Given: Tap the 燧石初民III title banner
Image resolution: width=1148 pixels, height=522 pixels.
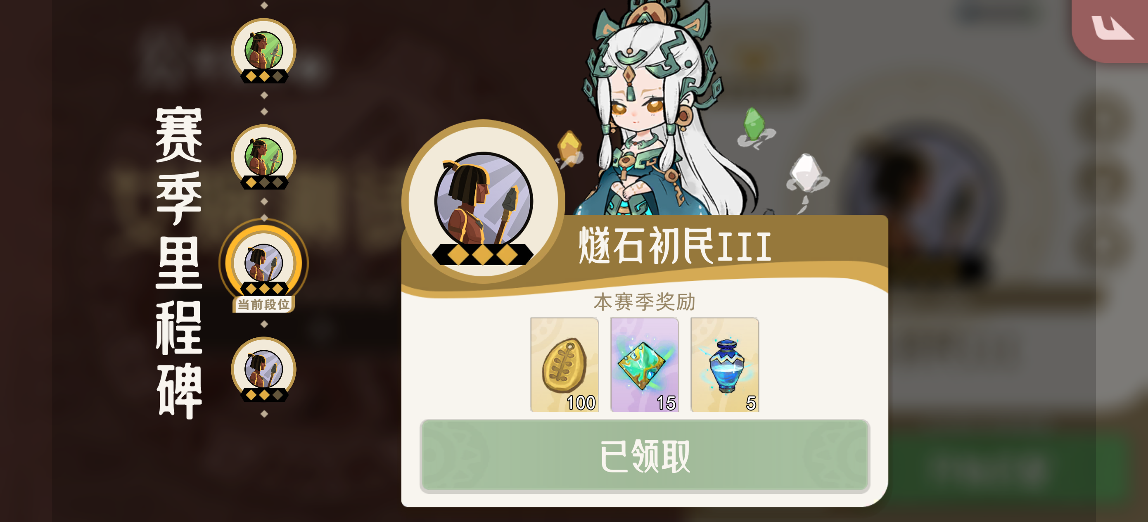Looking at the screenshot, I should (675, 245).
